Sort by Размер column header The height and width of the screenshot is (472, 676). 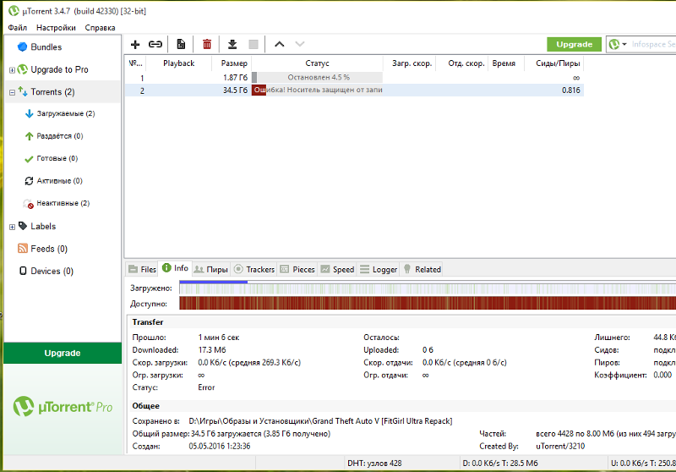(232, 63)
